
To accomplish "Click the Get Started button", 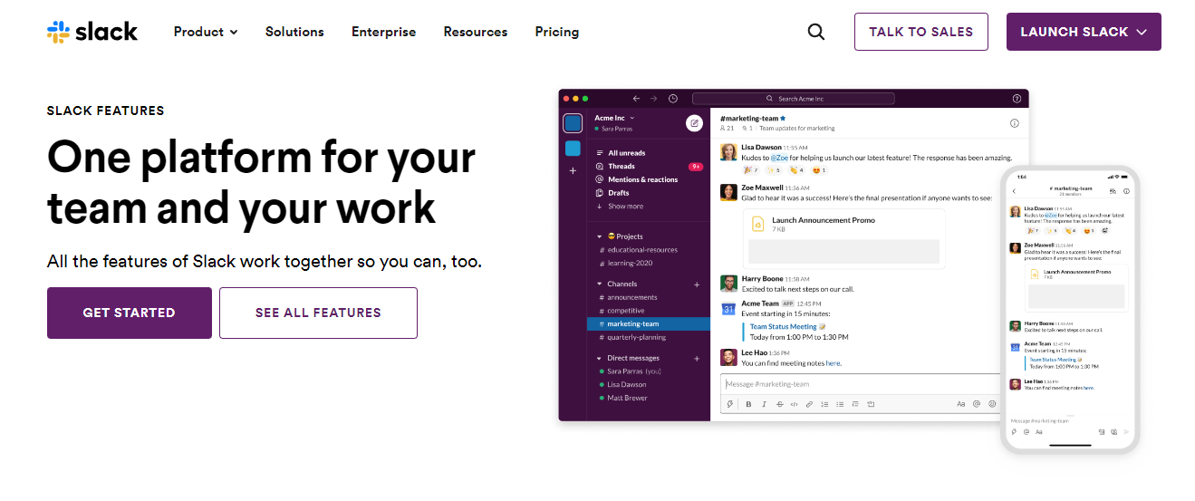I will coord(130,313).
